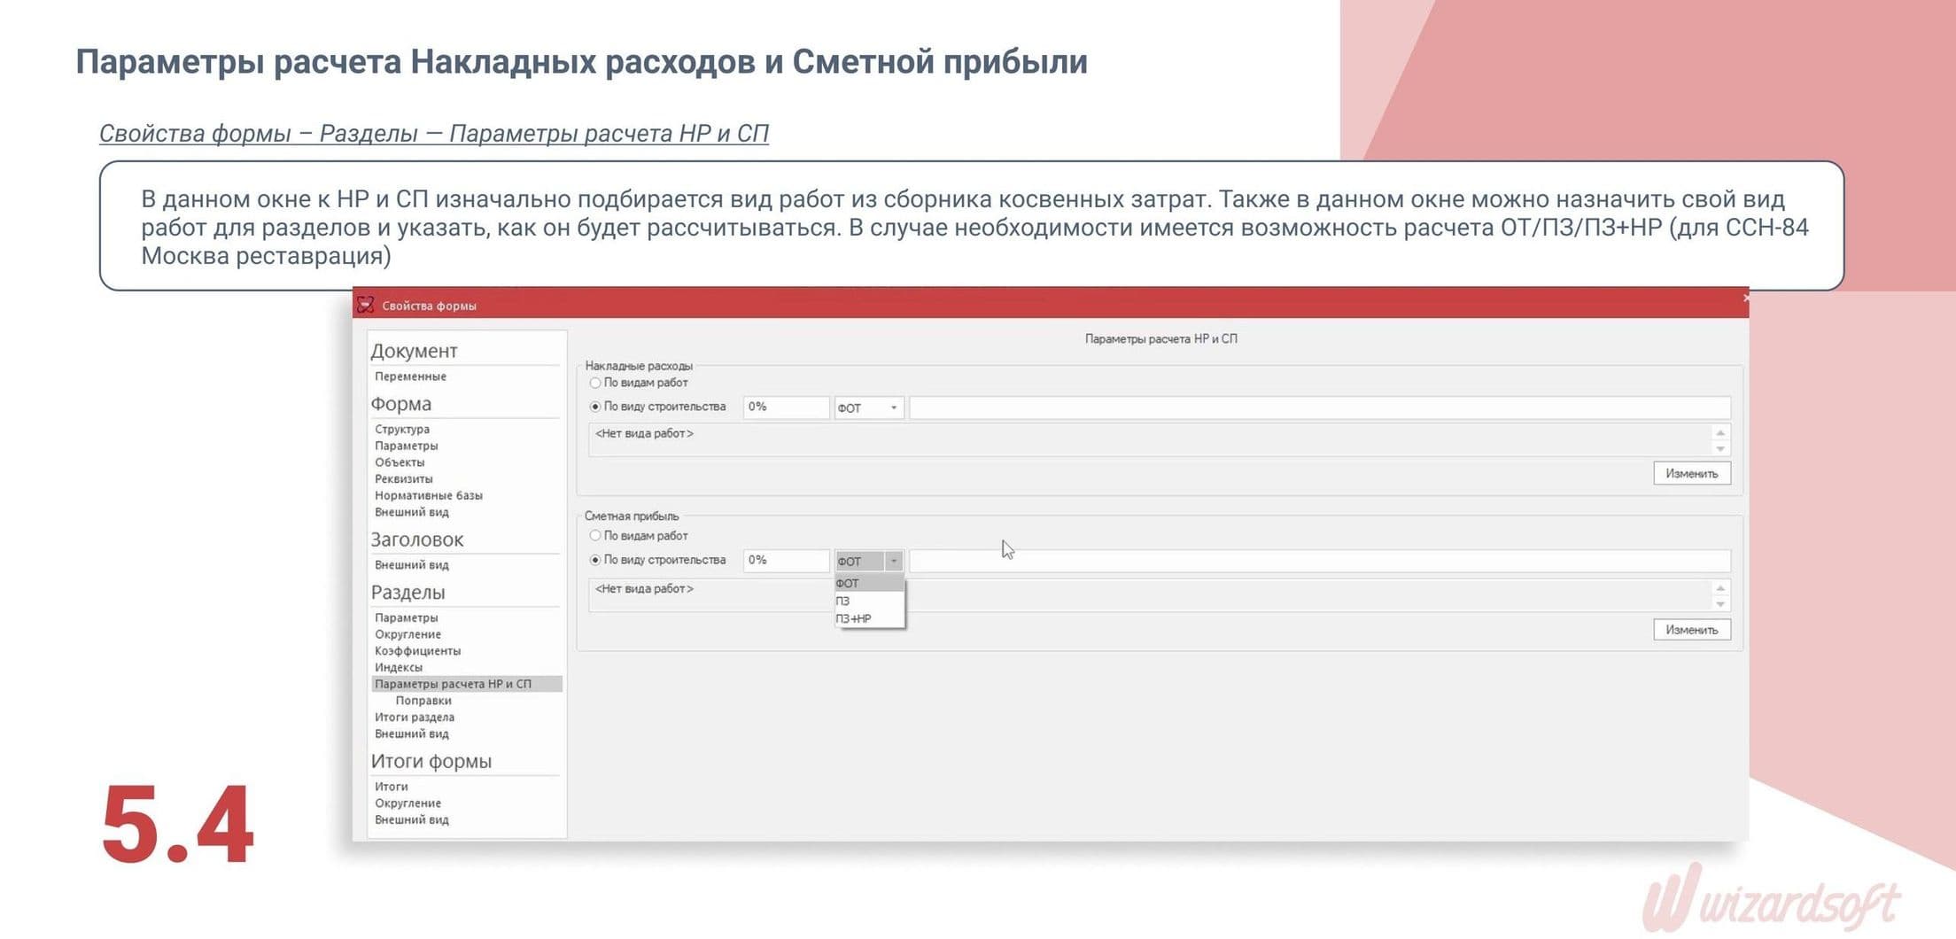Click the wide text field in Сметная прибыль

click(1320, 561)
